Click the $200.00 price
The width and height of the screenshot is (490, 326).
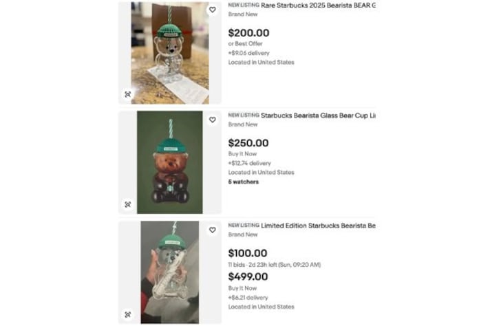click(248, 32)
